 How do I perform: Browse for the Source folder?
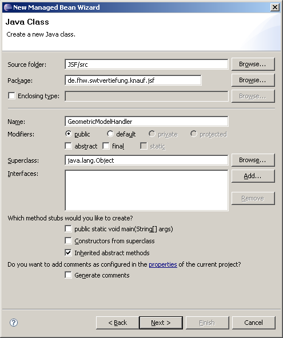[253, 64]
